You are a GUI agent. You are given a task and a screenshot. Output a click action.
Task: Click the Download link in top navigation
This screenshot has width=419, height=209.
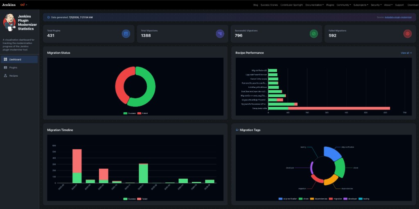[x=413, y=5]
